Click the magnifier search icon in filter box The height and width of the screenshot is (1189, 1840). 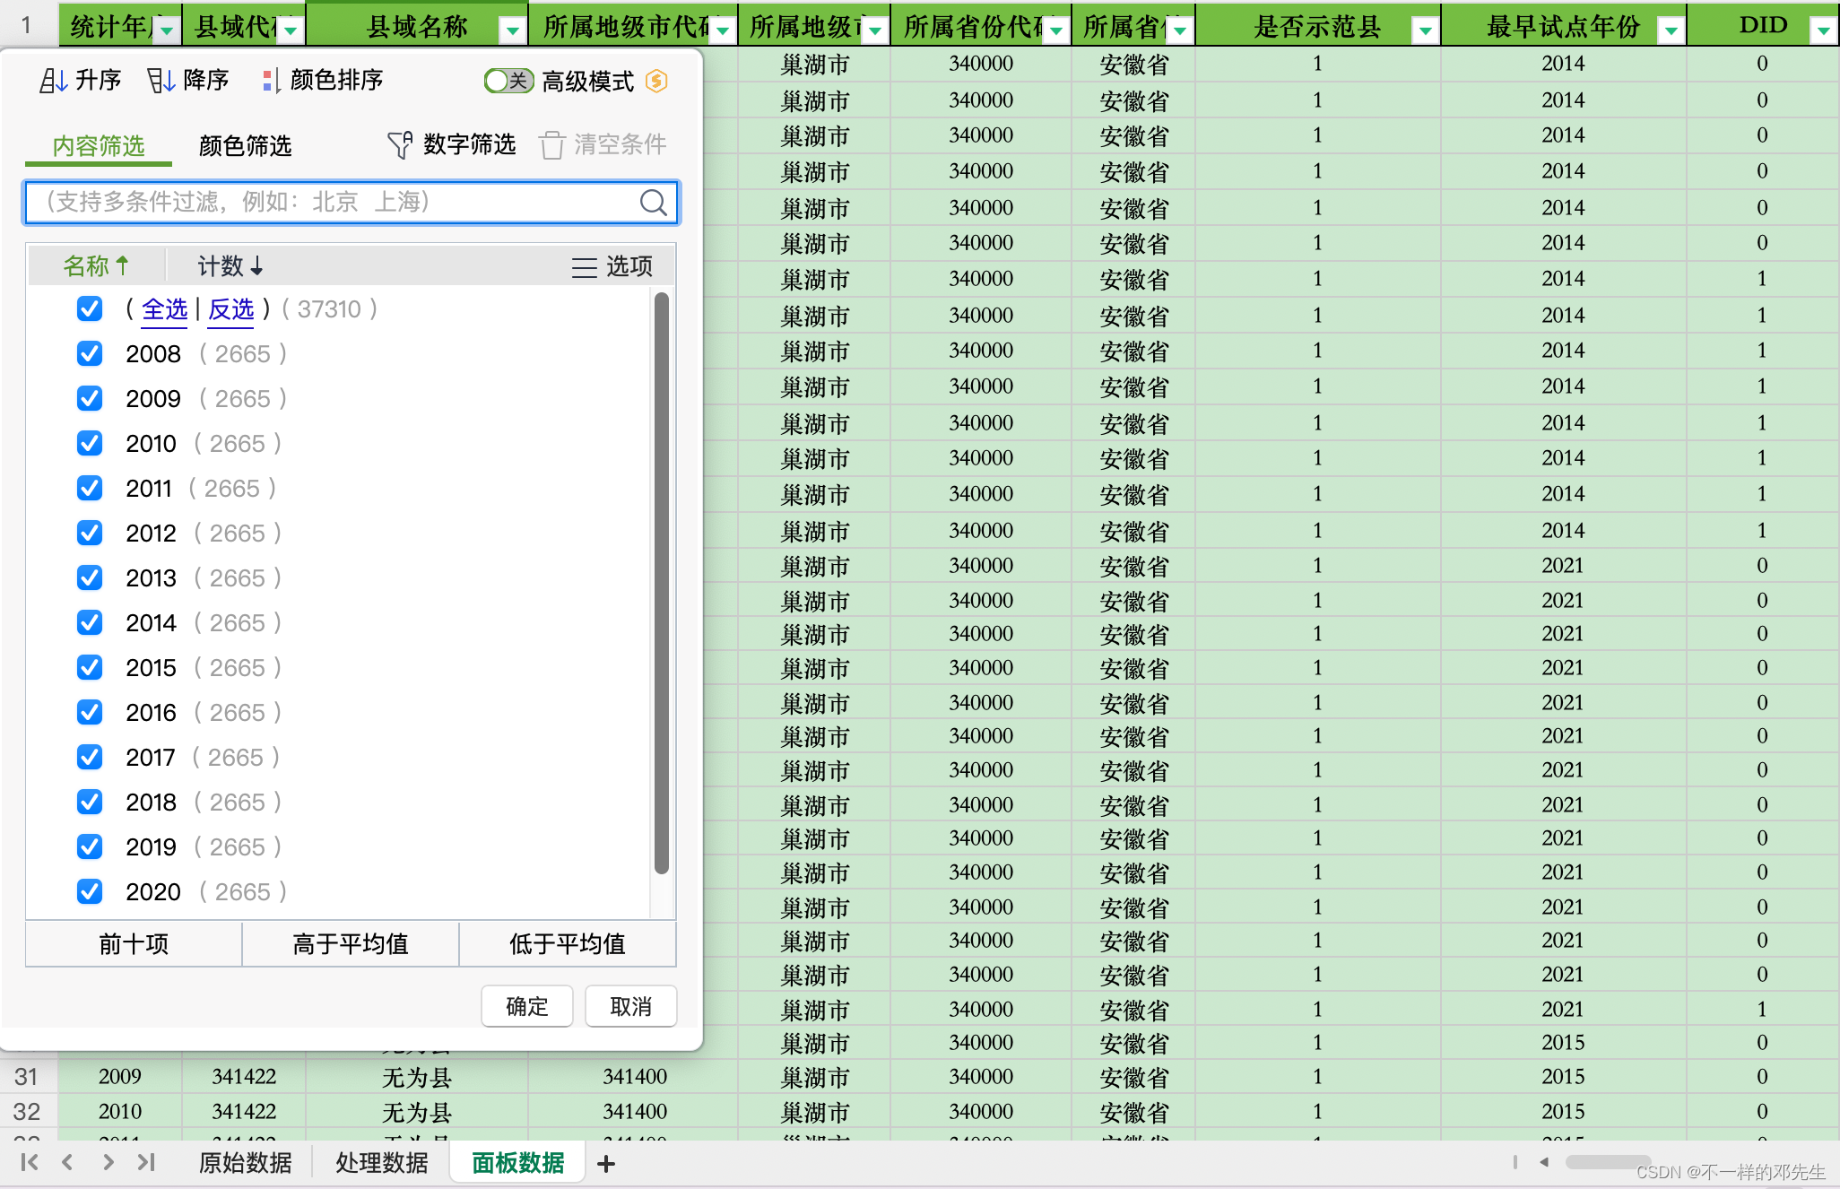(x=654, y=203)
